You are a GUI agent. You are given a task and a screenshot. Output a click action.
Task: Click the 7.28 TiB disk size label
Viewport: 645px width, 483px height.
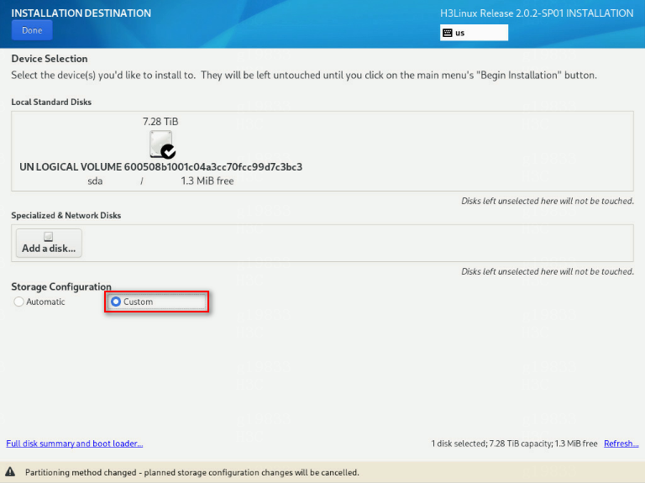pos(160,122)
